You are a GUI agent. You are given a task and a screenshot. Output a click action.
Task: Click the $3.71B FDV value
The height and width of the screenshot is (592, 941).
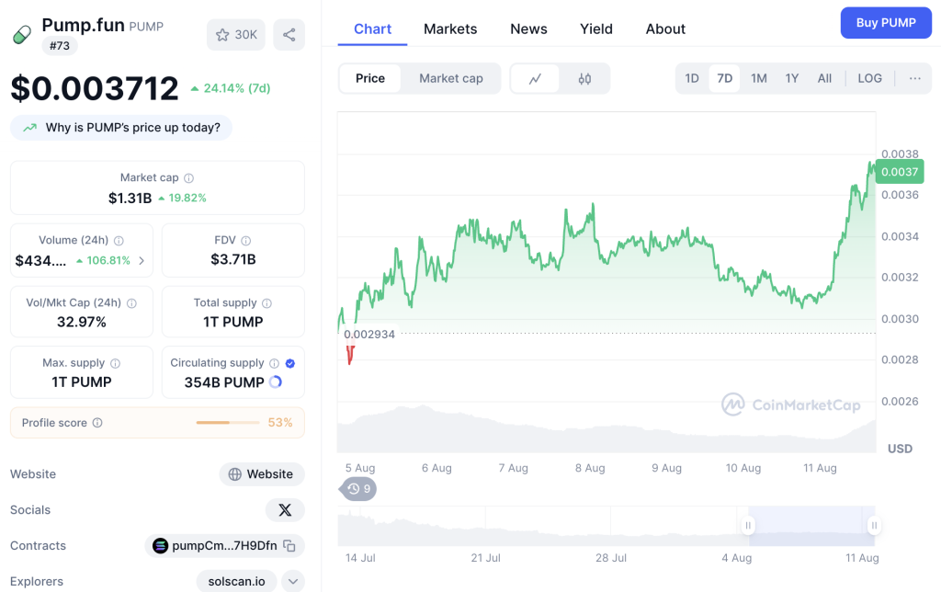pos(232,259)
